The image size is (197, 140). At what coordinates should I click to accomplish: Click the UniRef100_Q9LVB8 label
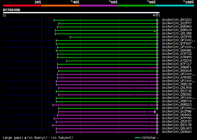click(177, 34)
